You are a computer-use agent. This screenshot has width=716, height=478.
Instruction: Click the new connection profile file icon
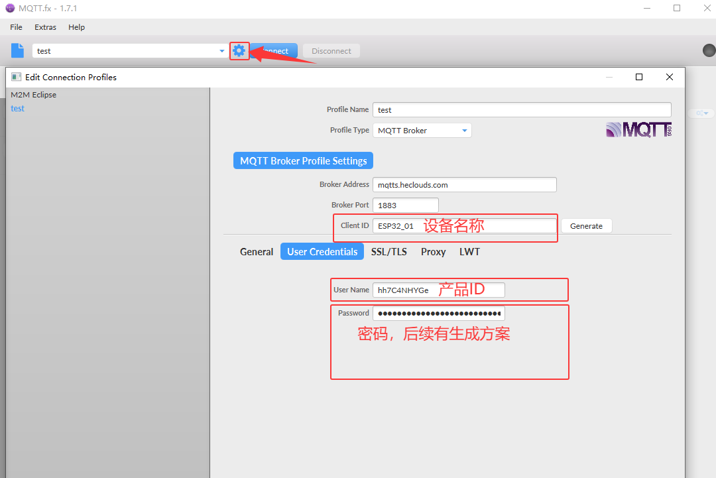pos(17,50)
